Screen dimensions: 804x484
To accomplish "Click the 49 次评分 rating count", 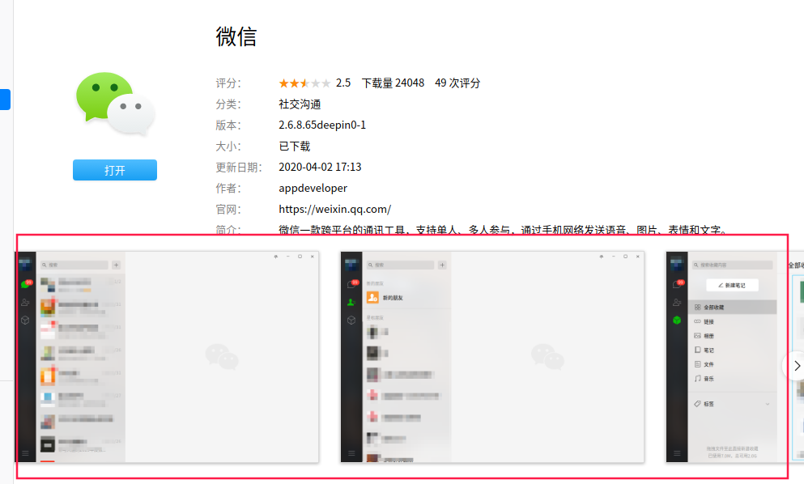I will point(457,83).
